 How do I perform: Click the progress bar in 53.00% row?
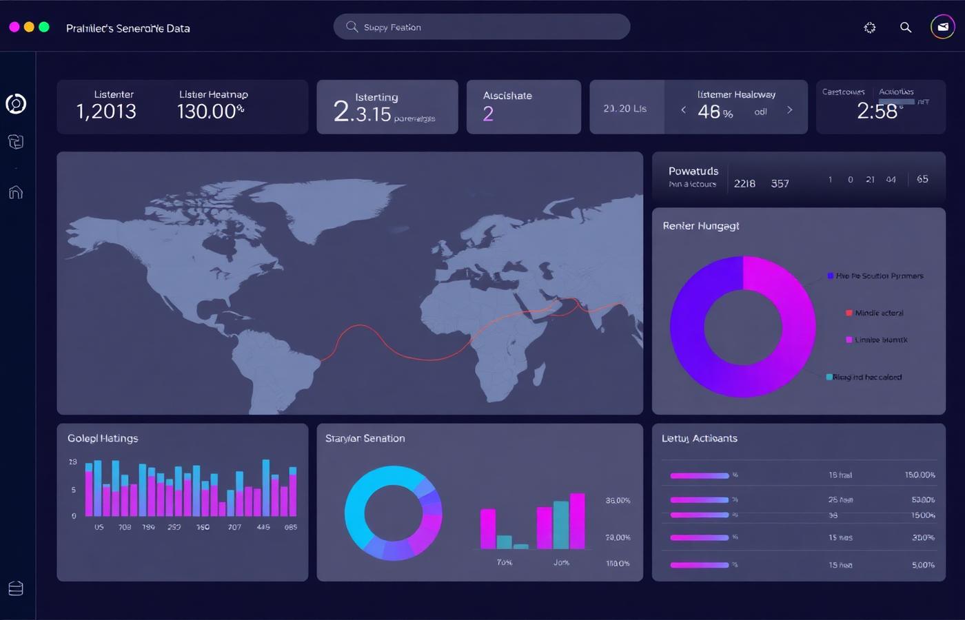click(700, 499)
